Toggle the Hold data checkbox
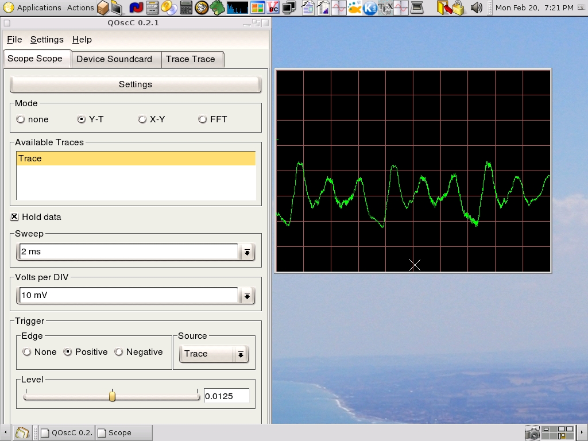 point(14,216)
